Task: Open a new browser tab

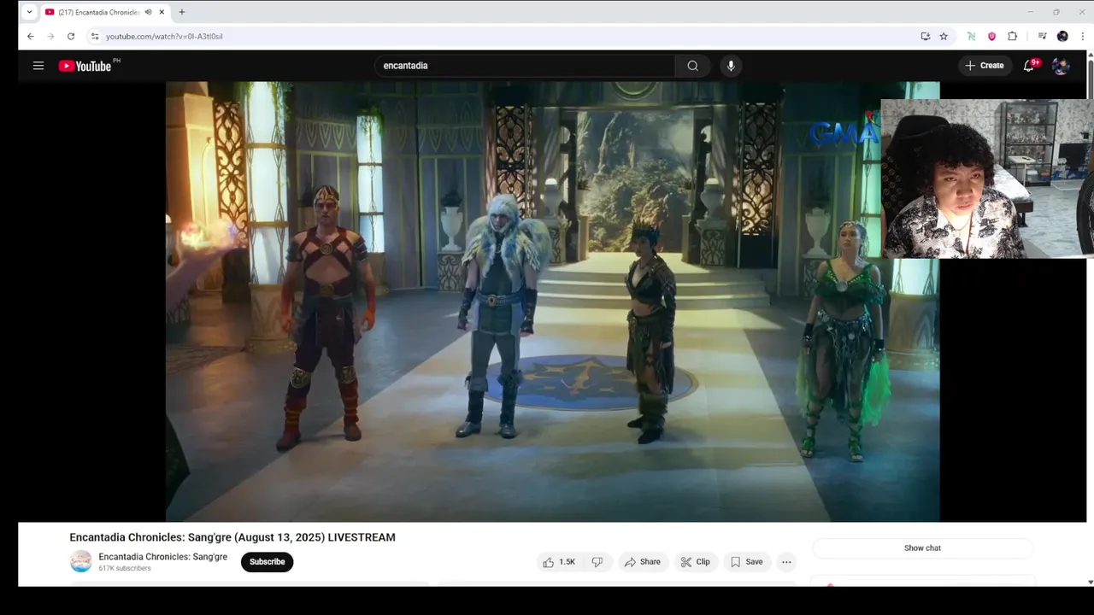Action: (182, 12)
